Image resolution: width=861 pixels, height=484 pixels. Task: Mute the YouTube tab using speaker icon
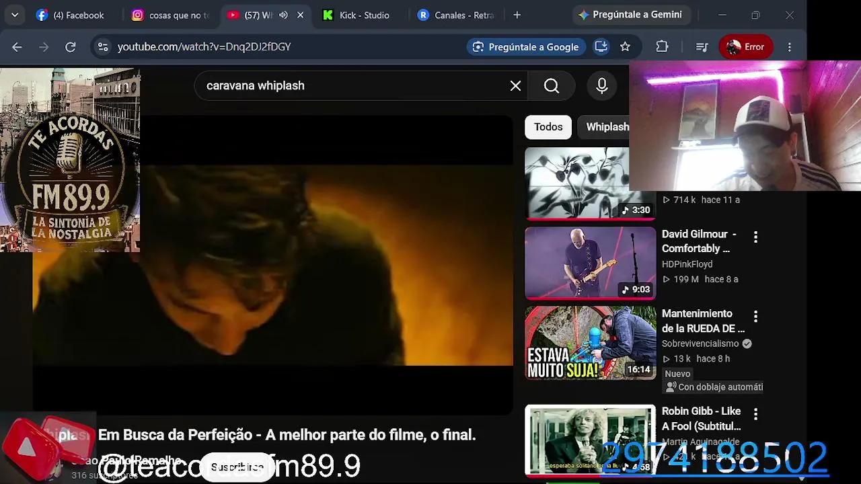pos(283,15)
